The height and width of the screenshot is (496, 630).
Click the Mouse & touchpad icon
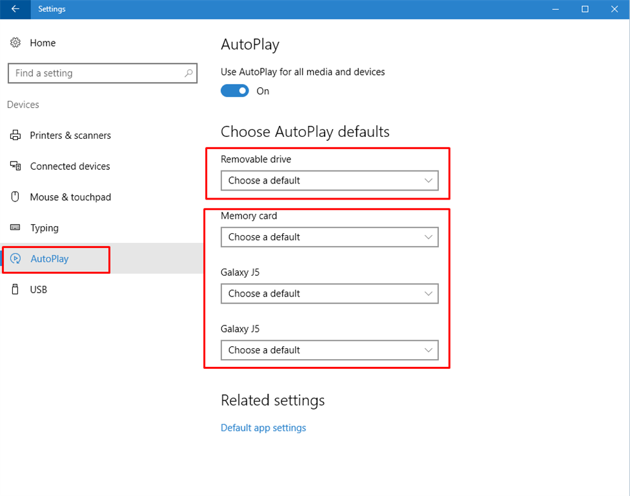(x=15, y=197)
